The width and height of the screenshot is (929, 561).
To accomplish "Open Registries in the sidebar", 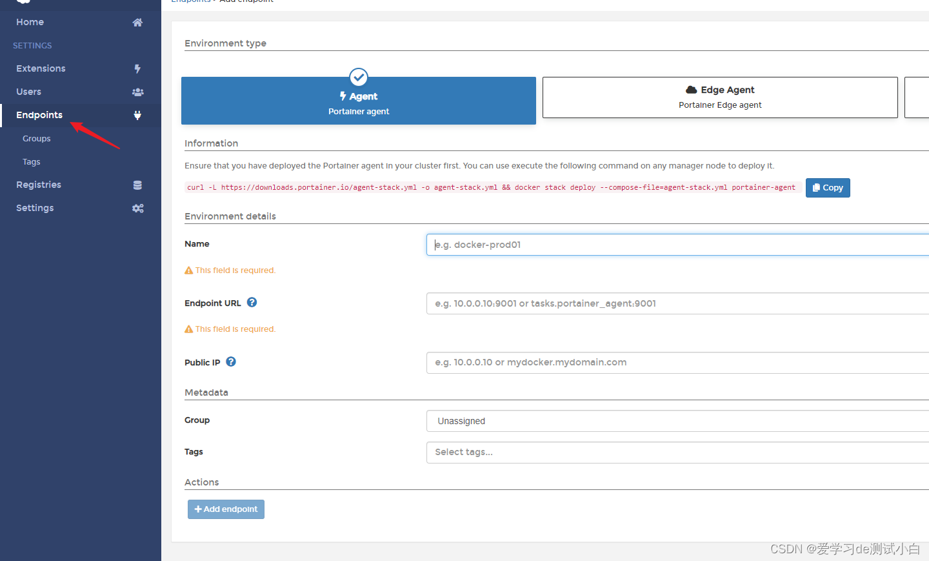I will tap(80, 185).
